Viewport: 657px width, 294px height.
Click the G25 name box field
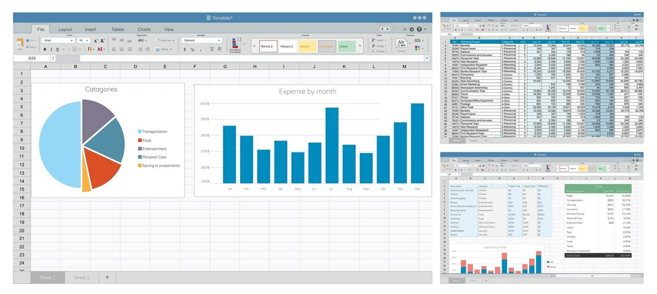pos(32,58)
